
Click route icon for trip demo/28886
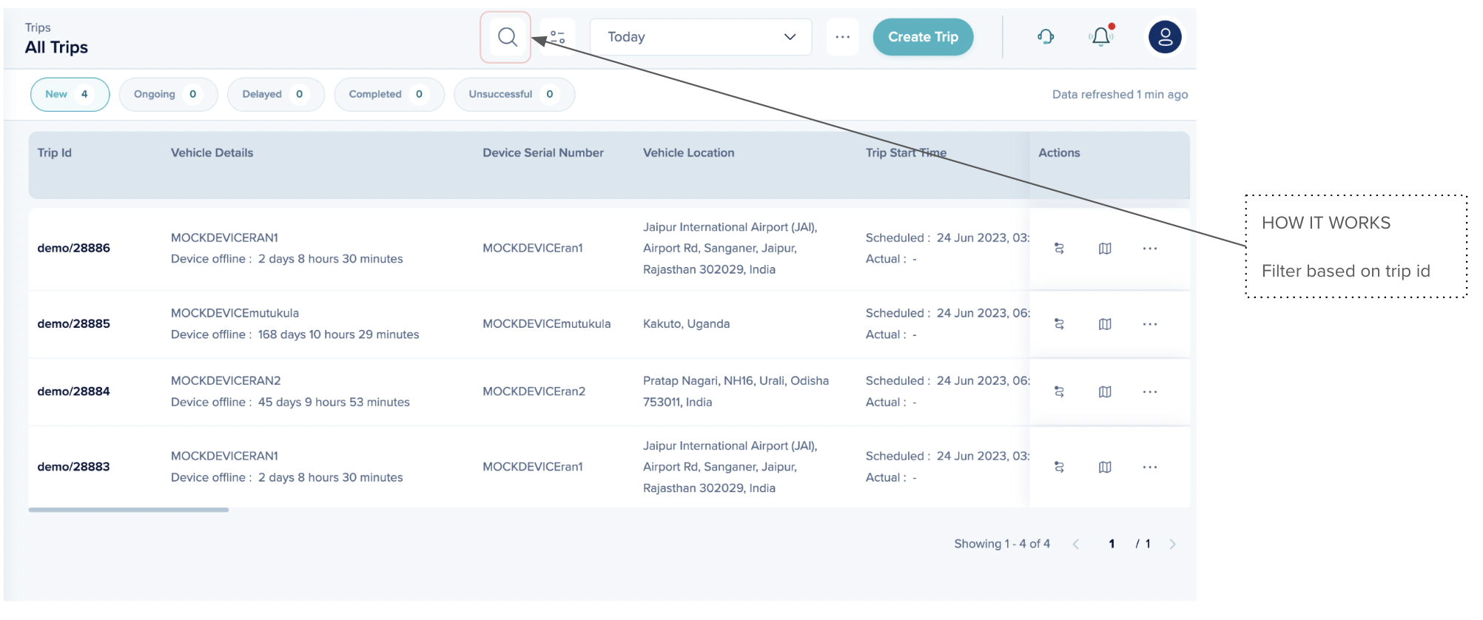[1059, 249]
